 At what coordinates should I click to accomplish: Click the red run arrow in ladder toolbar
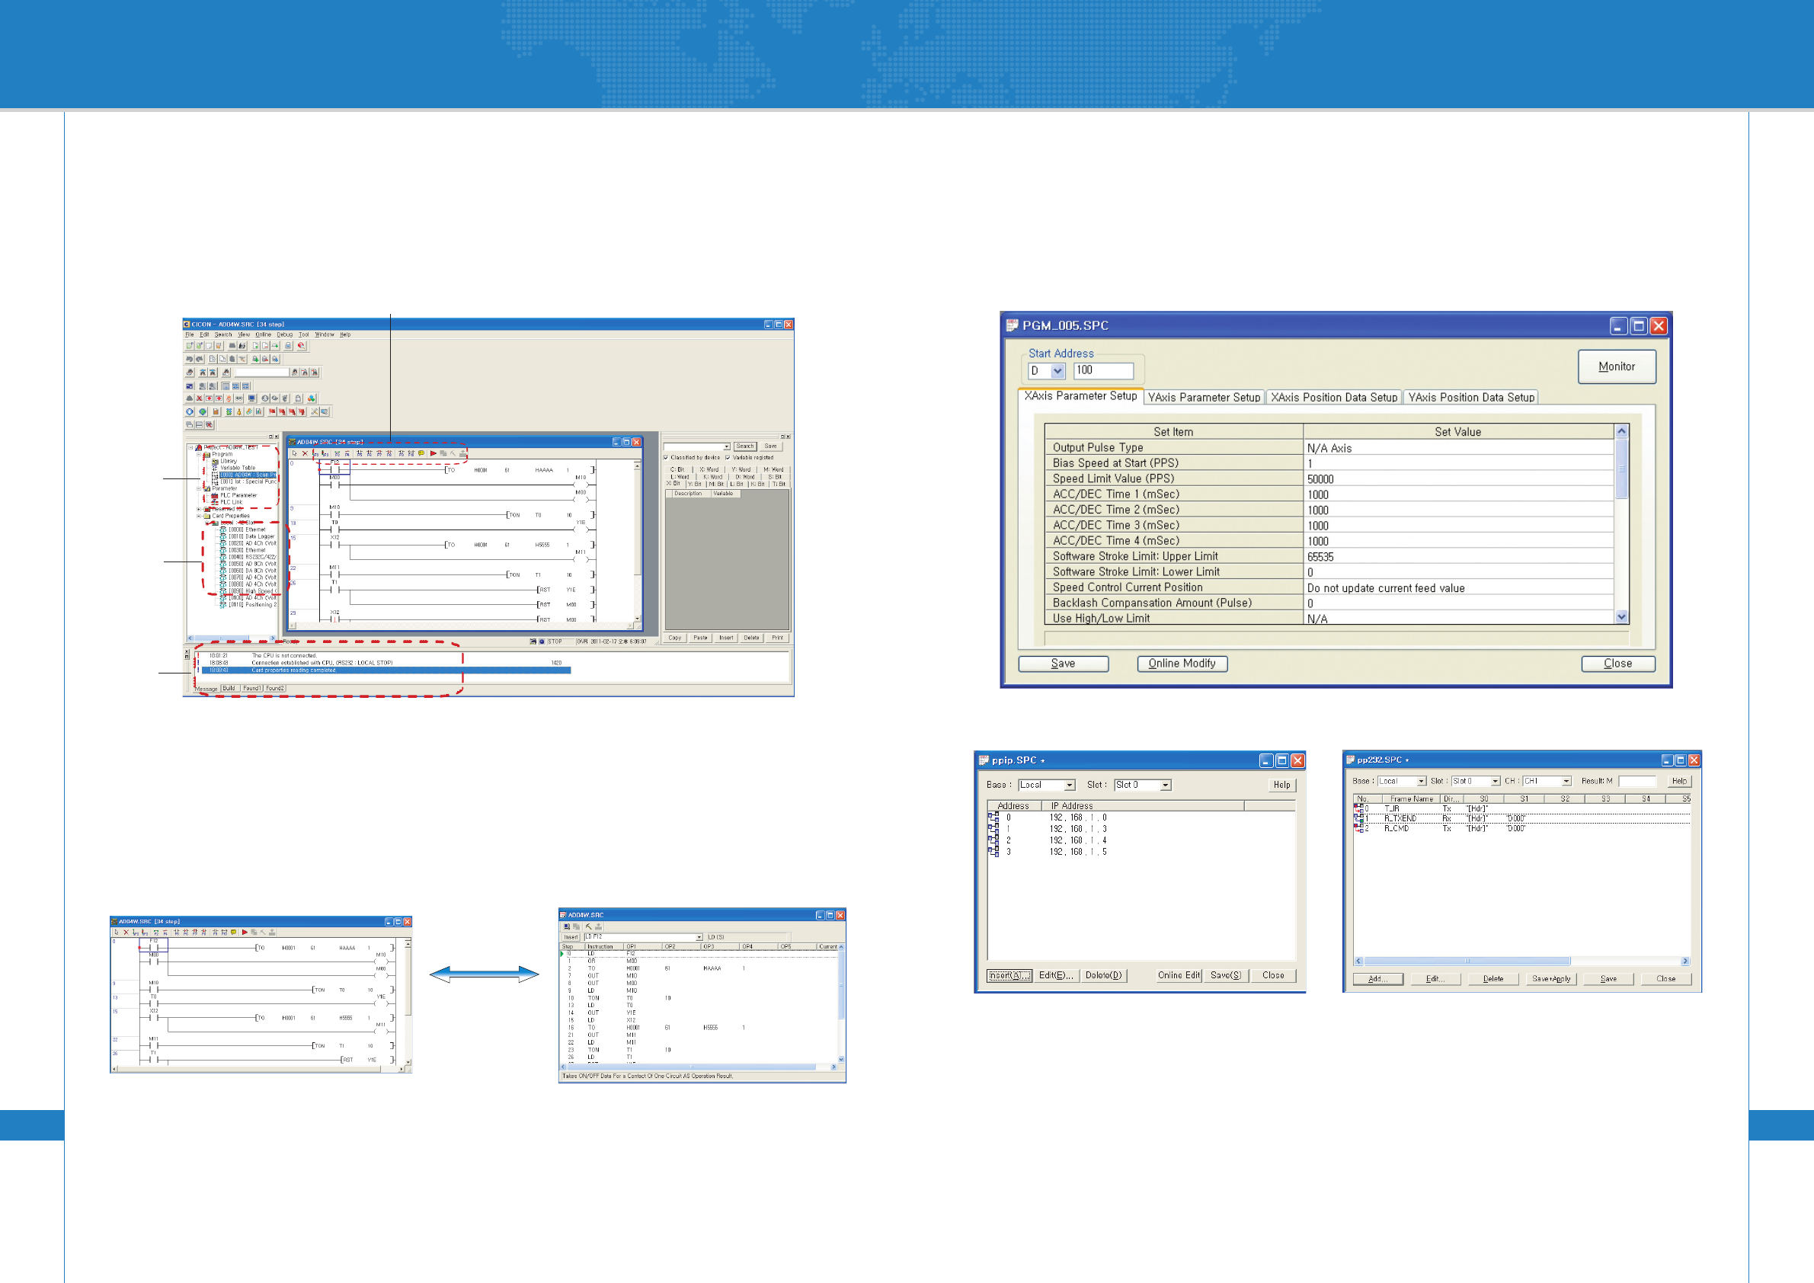click(434, 453)
